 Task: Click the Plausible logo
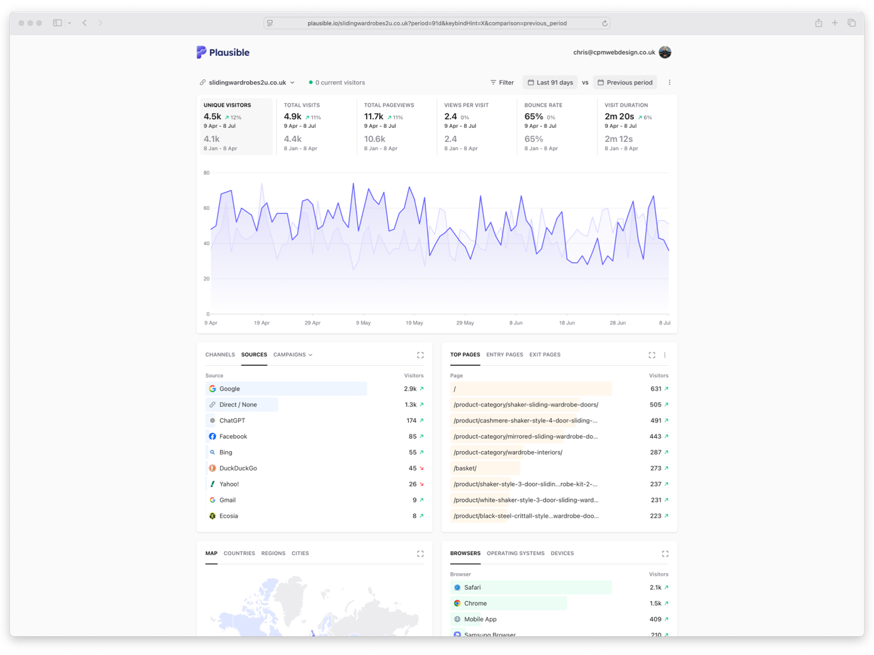223,52
